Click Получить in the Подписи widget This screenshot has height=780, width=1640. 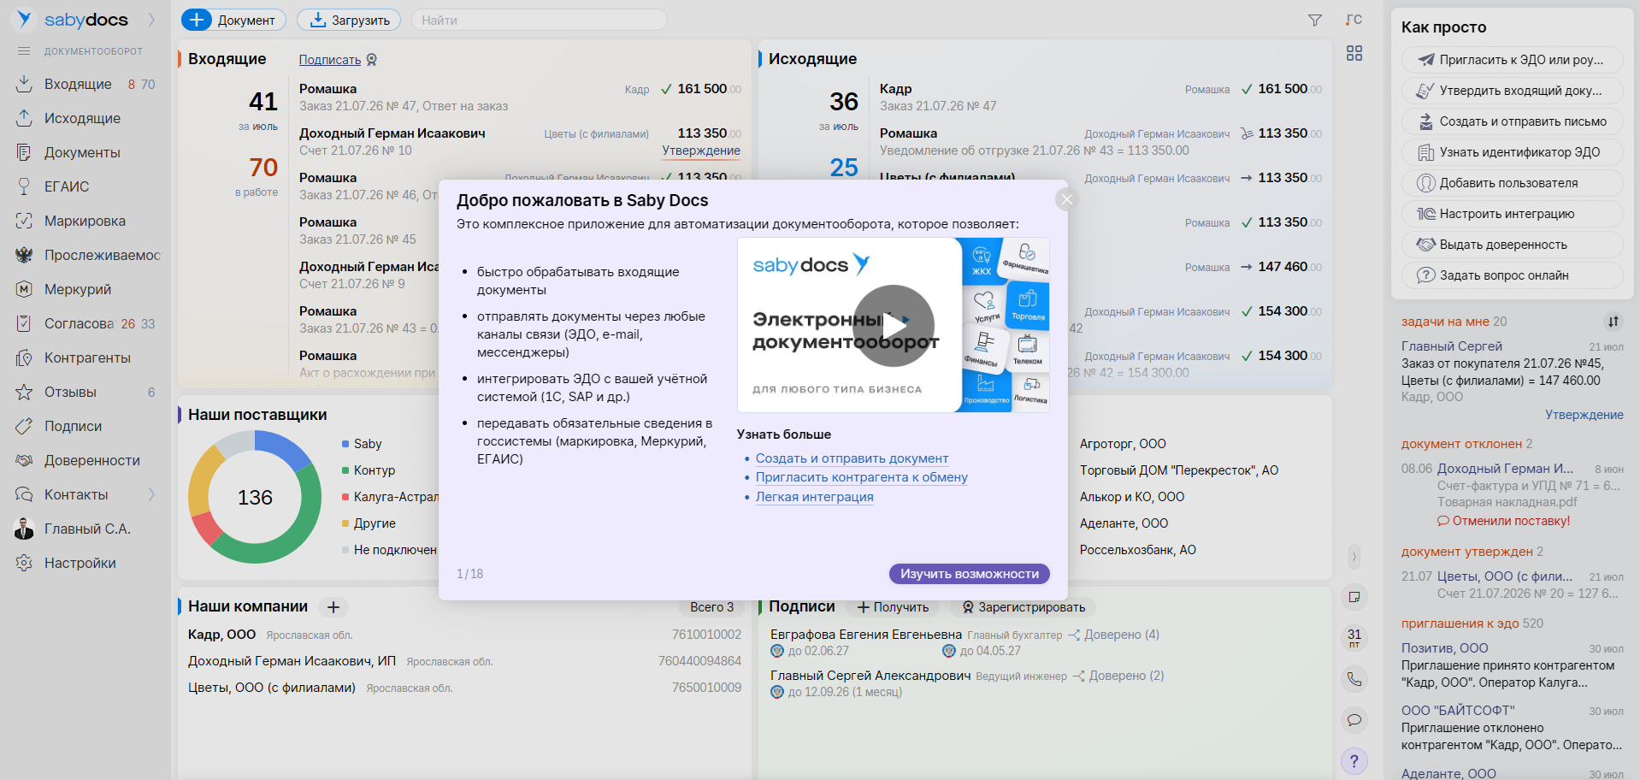coord(893,607)
